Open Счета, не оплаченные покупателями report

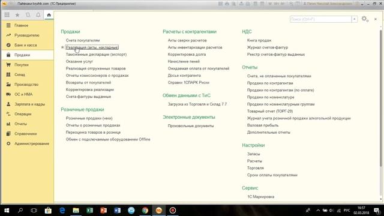click(x=279, y=76)
